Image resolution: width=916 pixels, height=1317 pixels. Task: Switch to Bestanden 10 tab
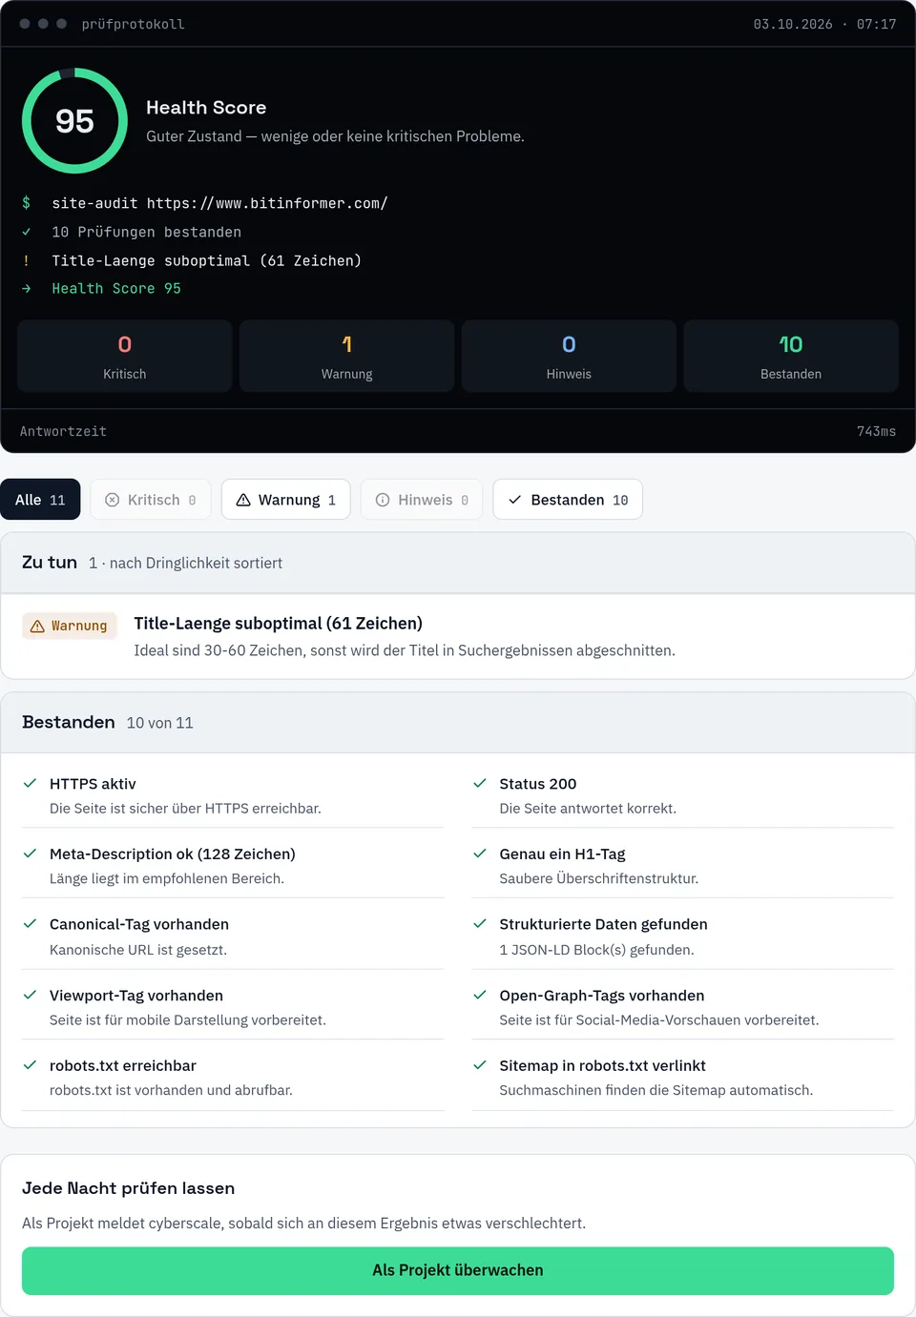[x=568, y=500]
